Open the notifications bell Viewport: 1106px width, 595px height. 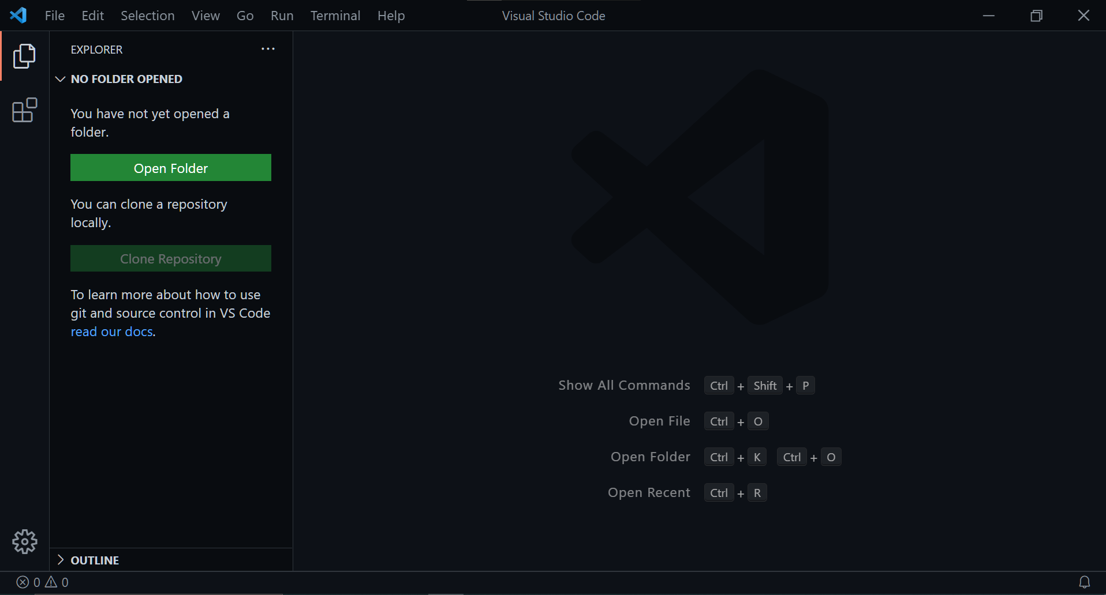(1083, 581)
